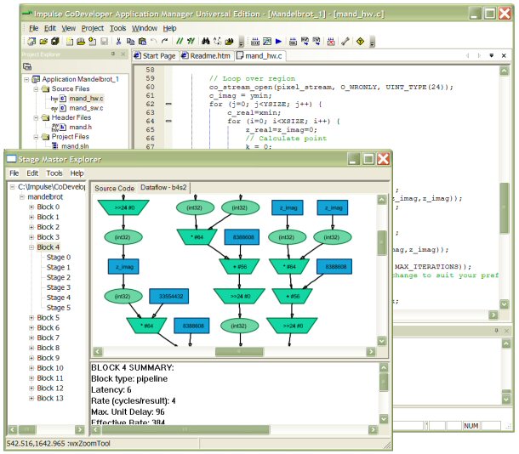Select mand.h header file

point(81,127)
